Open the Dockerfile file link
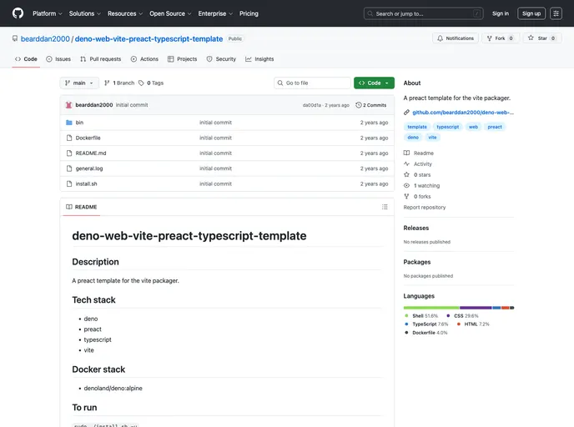The image size is (574, 427). 88,138
